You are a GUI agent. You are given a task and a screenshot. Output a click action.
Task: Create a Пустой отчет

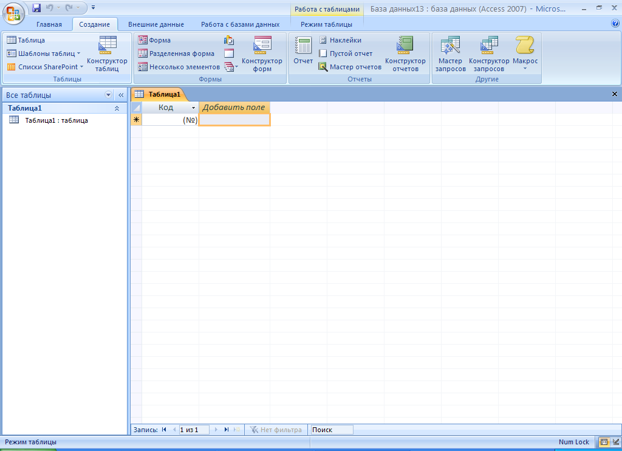[346, 53]
